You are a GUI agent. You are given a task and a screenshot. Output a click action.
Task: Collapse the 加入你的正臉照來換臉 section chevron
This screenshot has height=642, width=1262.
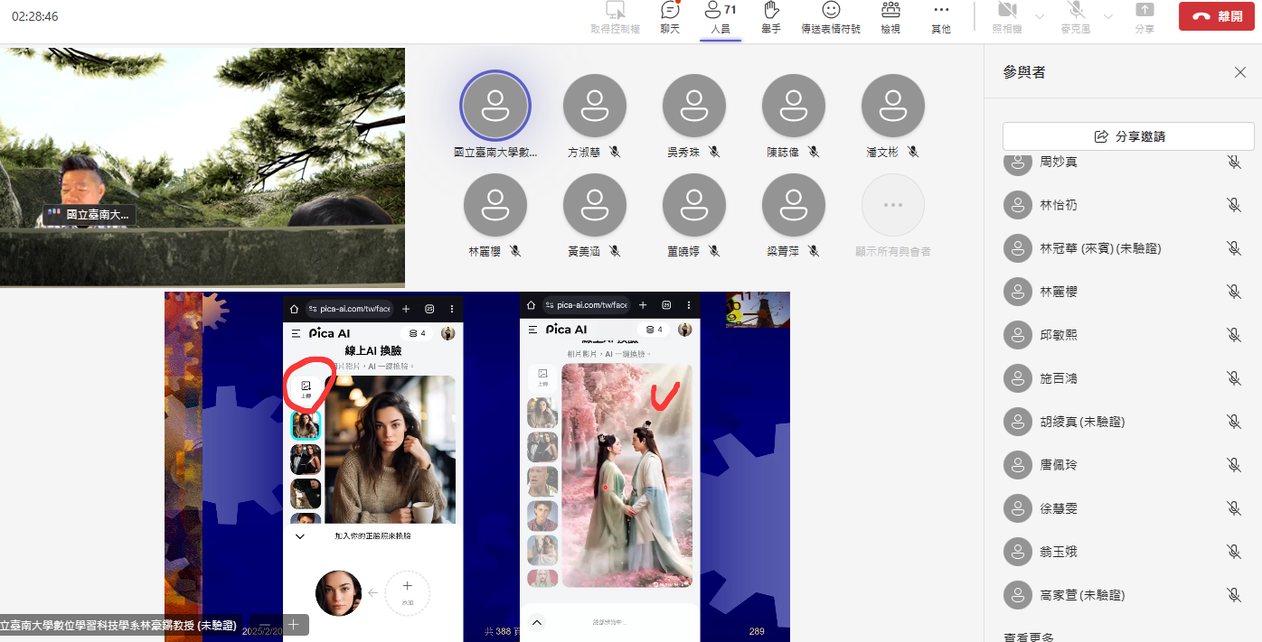pyautogui.click(x=300, y=535)
